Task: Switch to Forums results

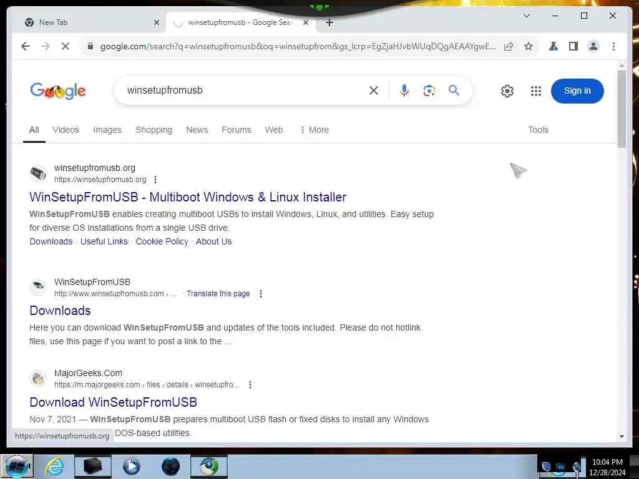Action: click(x=237, y=130)
